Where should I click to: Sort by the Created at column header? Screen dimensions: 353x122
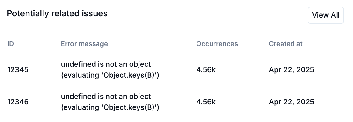(286, 44)
